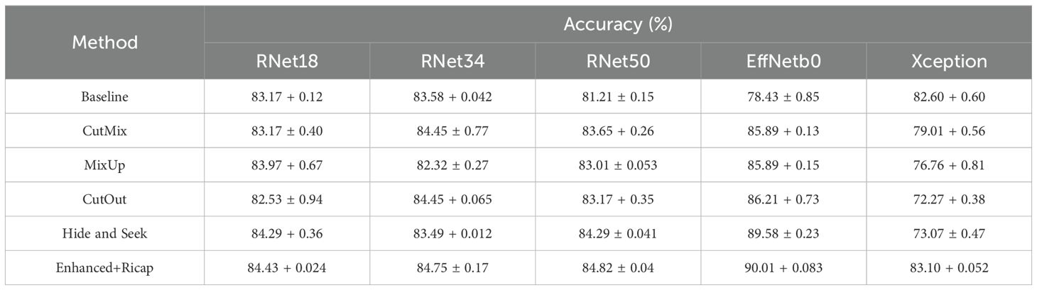The image size is (1037, 290).
Task: Click the MixUp row label
Action: pyautogui.click(x=105, y=165)
